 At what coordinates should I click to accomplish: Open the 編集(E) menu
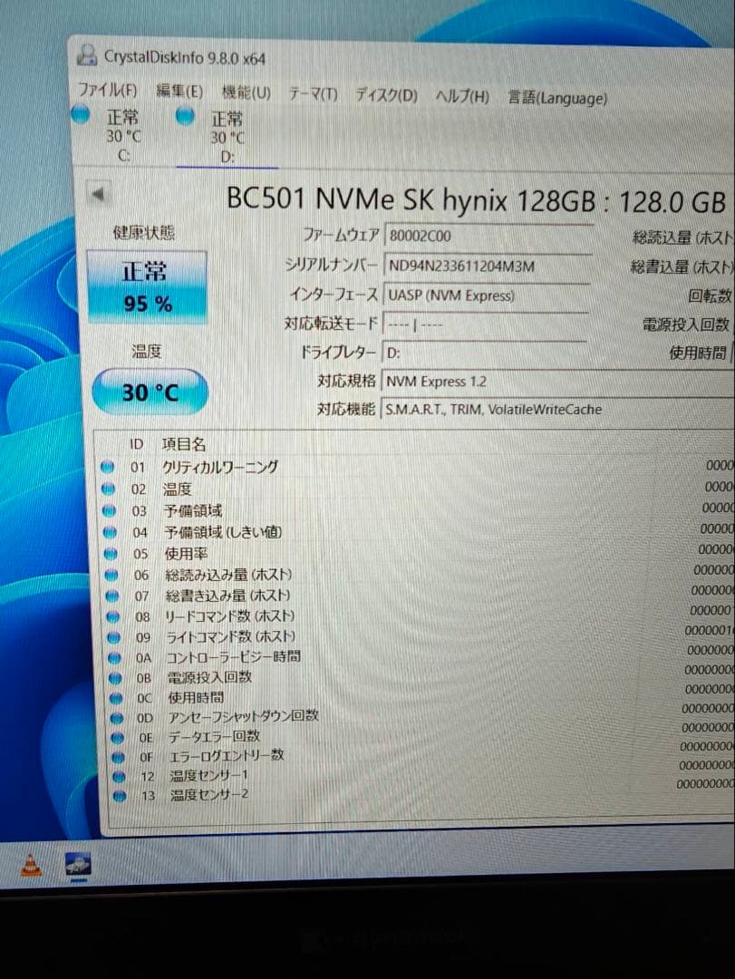click(x=179, y=92)
